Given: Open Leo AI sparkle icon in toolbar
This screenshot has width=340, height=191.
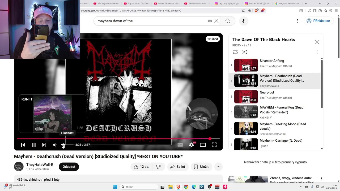Looking at the screenshot, I should [325, 11].
